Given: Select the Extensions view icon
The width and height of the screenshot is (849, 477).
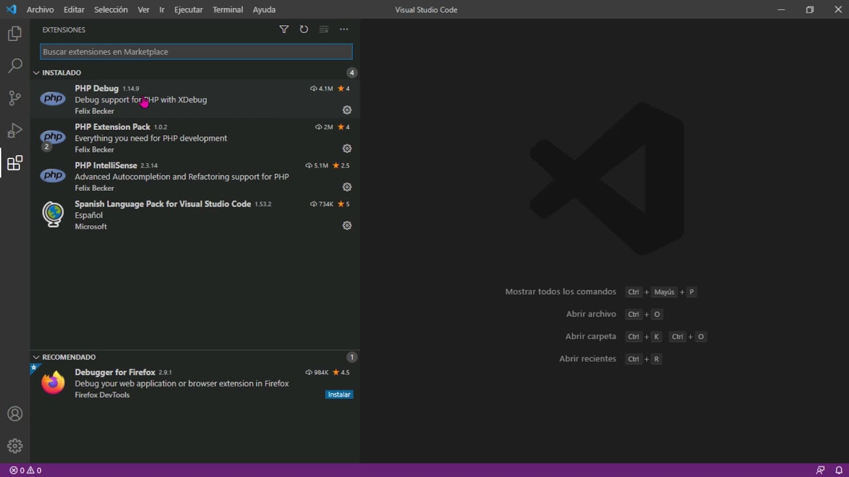Looking at the screenshot, I should 15,163.
